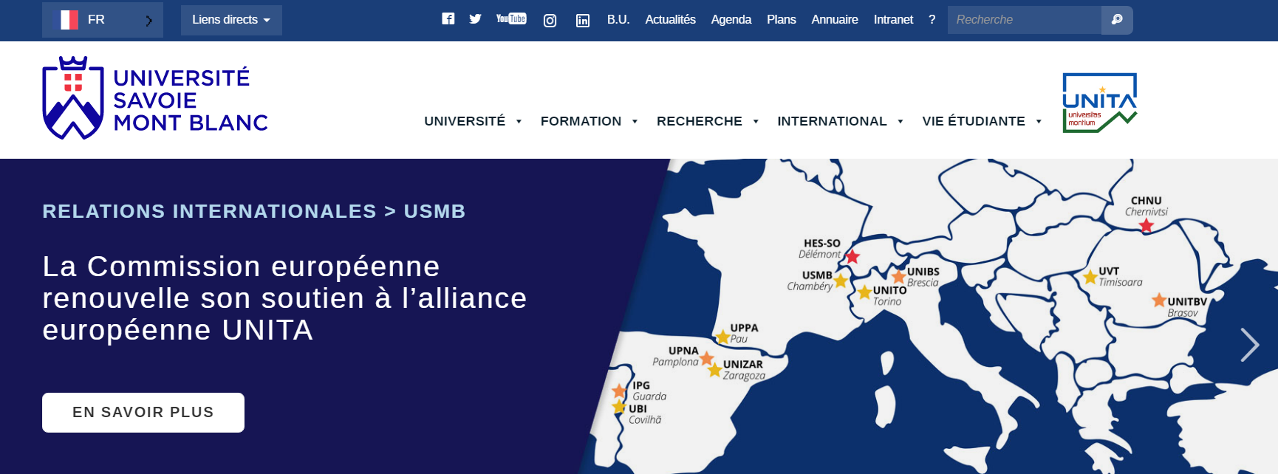Click the orange star at IPG Guarda

click(620, 391)
